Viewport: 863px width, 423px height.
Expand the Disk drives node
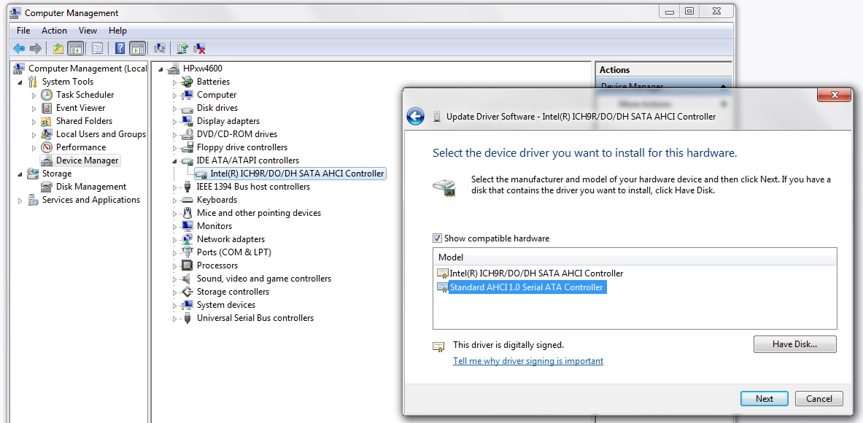coord(175,109)
